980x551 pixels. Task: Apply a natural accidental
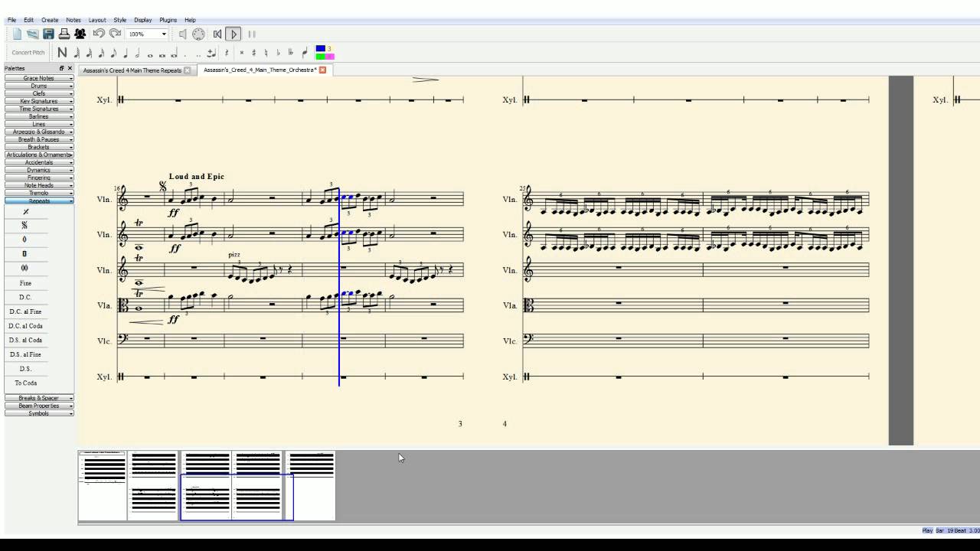coord(266,53)
